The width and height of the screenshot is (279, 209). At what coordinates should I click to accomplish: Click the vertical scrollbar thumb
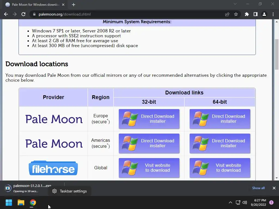(x=277, y=54)
